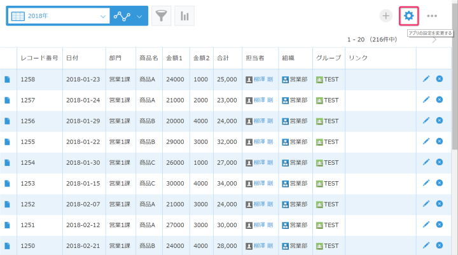Open record 1251 detail page icon
458x255 pixels.
pyautogui.click(x=8, y=225)
